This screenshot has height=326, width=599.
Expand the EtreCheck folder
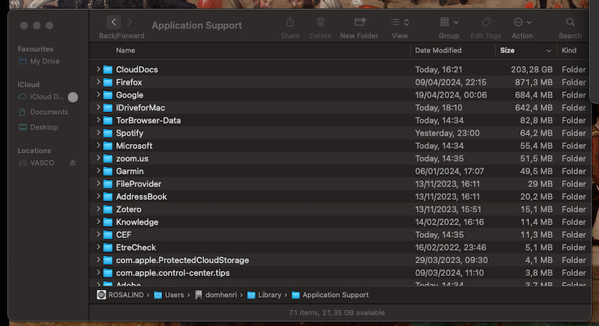tap(98, 247)
